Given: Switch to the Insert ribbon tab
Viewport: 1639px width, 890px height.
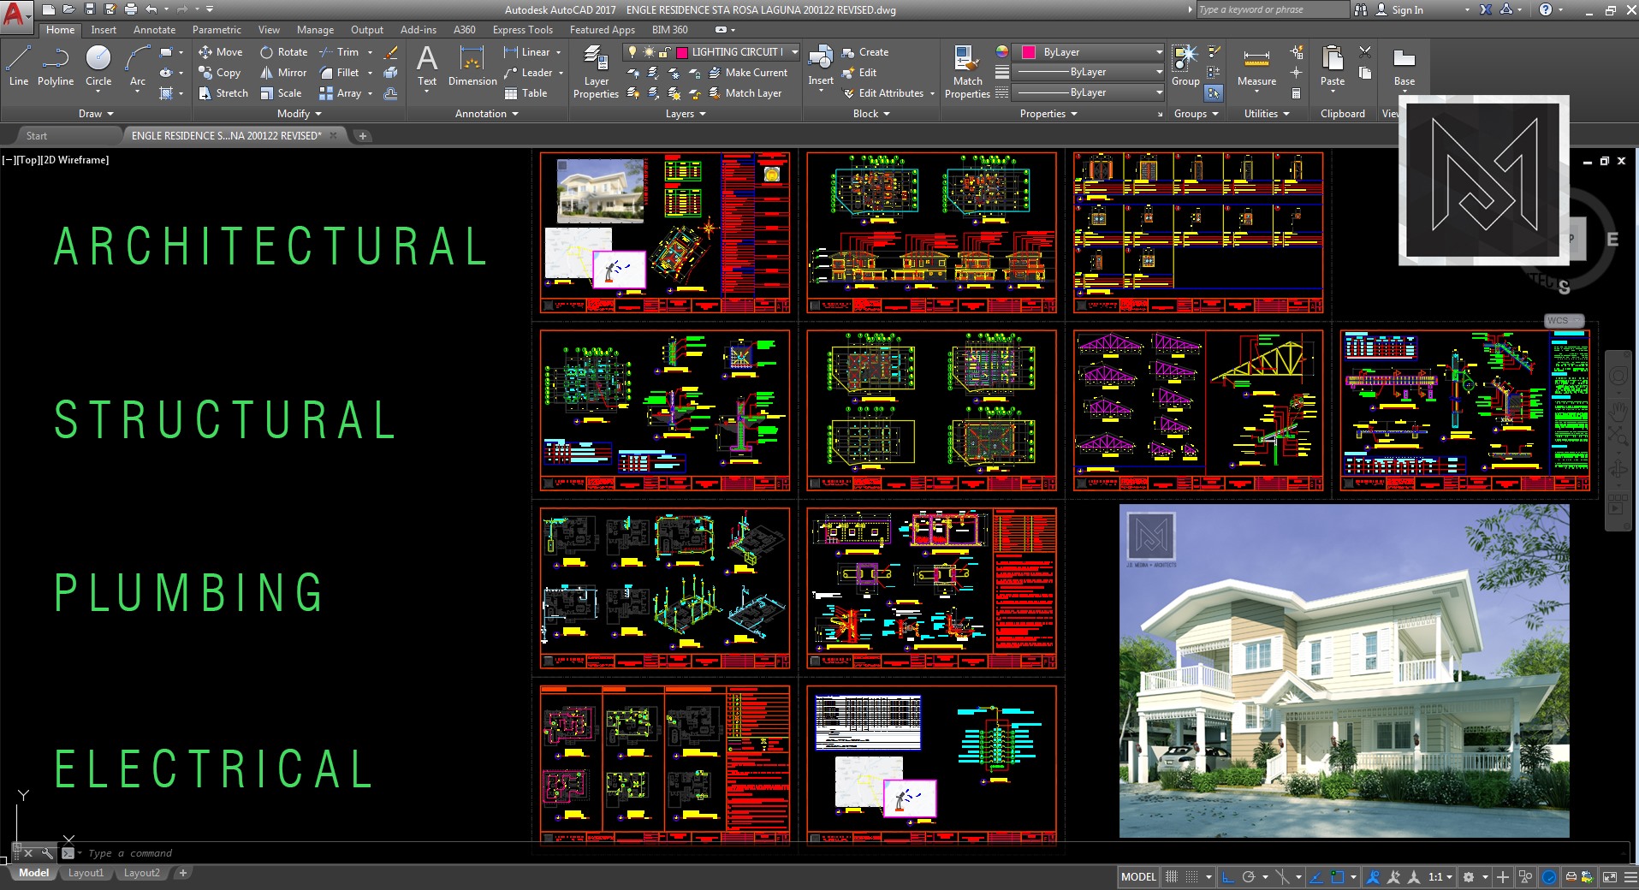Looking at the screenshot, I should (104, 30).
